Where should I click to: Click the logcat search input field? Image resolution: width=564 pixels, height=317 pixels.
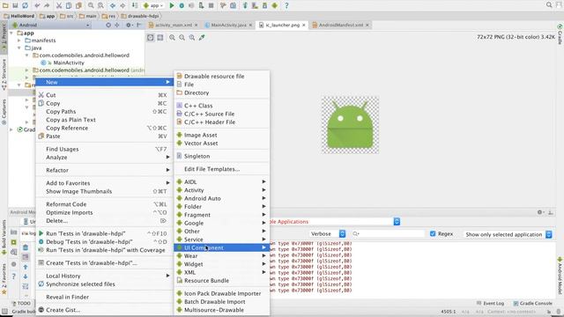(x=389, y=233)
